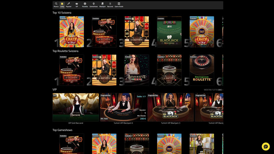Expand the VIP list via arrow next to MOSTRA TUTTO
This screenshot has height=154, width=274.
[x=223, y=90]
